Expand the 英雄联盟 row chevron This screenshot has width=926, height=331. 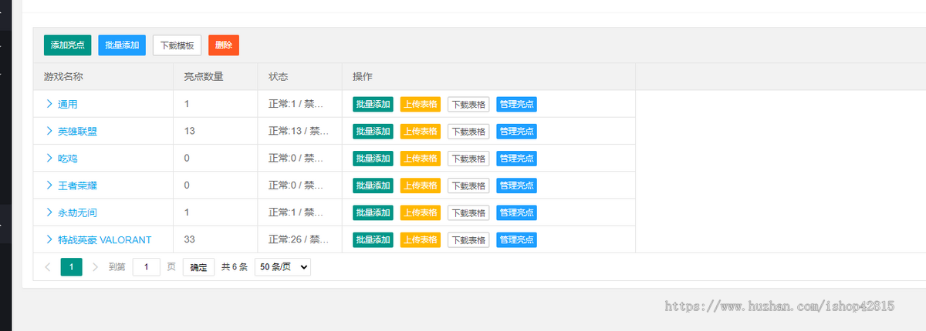coord(49,131)
